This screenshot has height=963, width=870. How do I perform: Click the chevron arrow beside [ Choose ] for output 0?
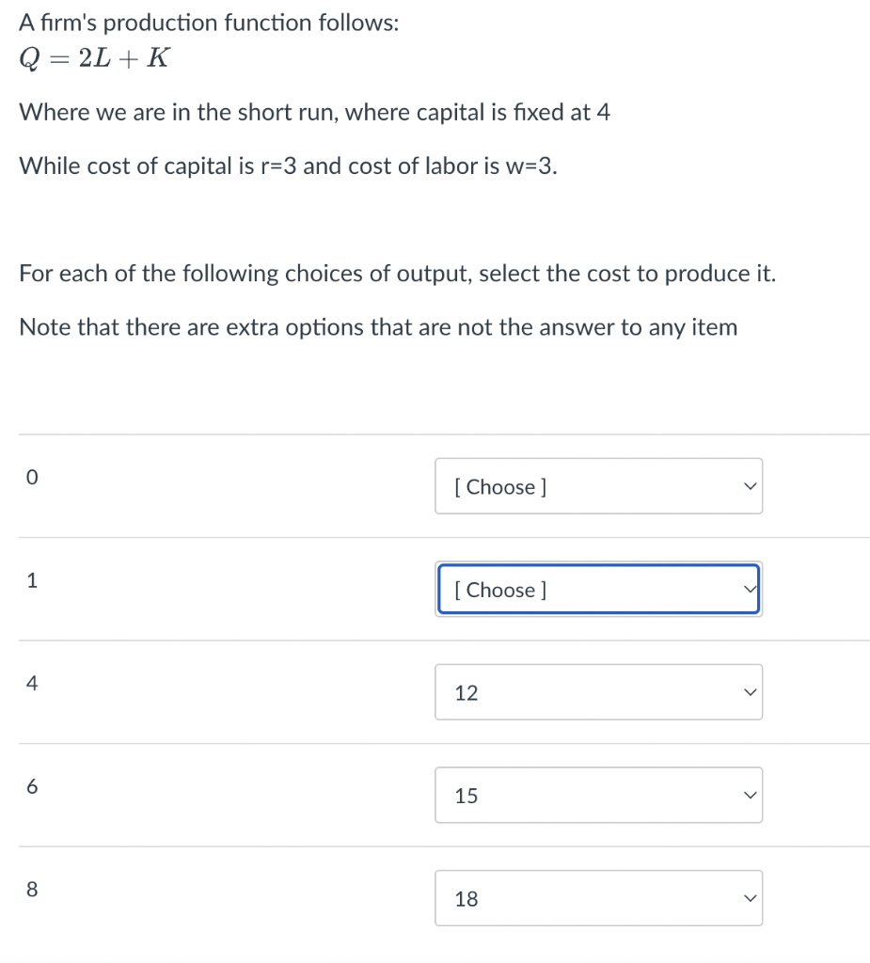pyautogui.click(x=750, y=486)
